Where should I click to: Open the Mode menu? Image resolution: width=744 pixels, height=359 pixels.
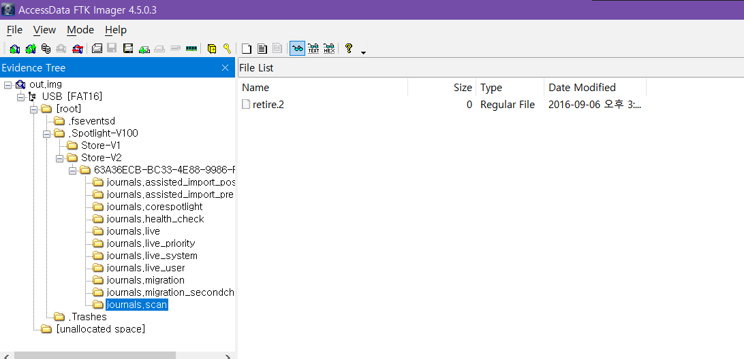click(80, 30)
